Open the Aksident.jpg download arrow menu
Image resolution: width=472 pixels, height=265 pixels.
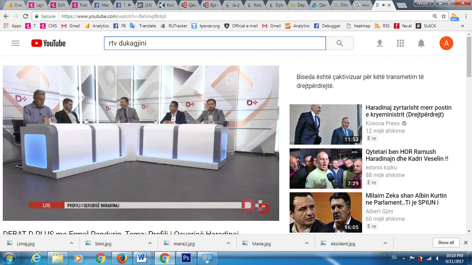click(x=385, y=243)
